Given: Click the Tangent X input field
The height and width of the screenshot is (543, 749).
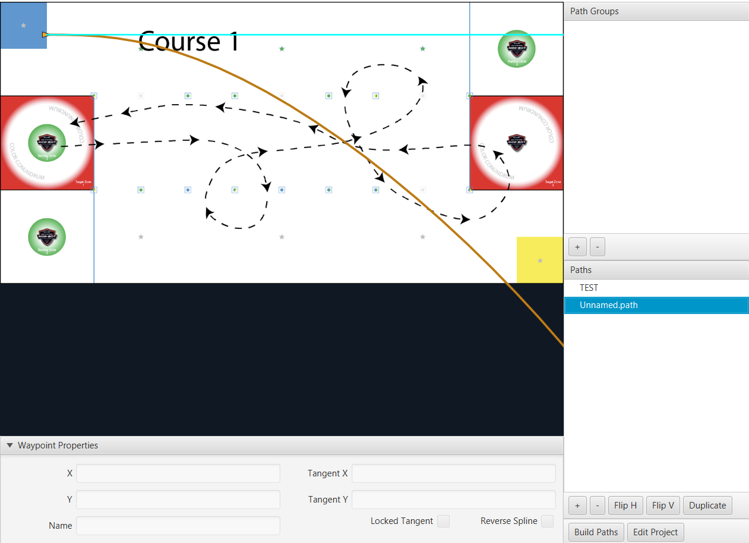Looking at the screenshot, I should point(454,473).
